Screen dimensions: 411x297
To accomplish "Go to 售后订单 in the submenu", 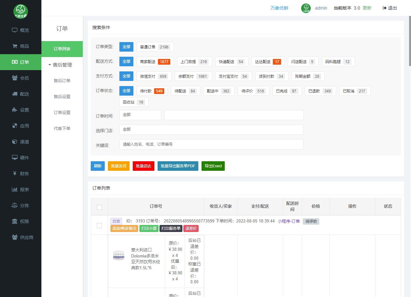I will (62, 81).
